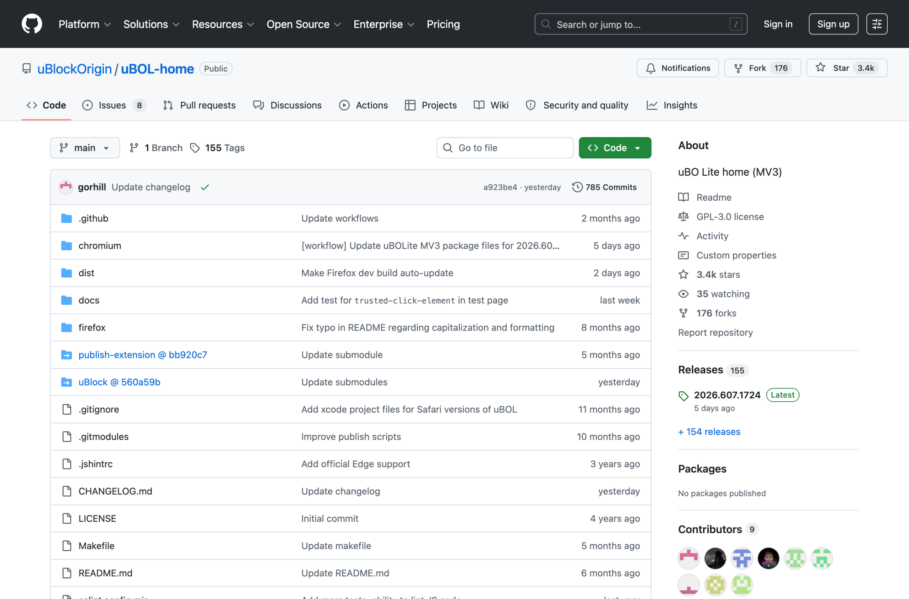Image resolution: width=909 pixels, height=599 pixels.
Task: Click the chromium folder icon
Action: click(66, 246)
